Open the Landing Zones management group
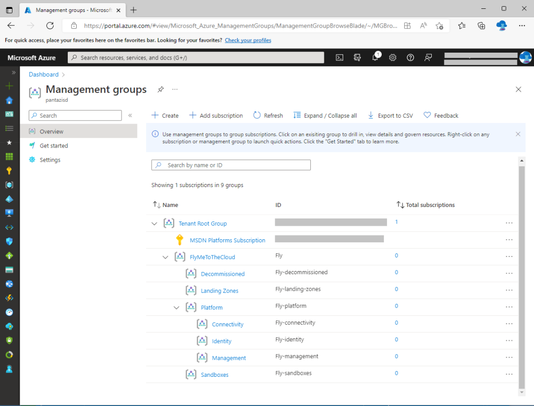534x406 pixels. click(220, 291)
